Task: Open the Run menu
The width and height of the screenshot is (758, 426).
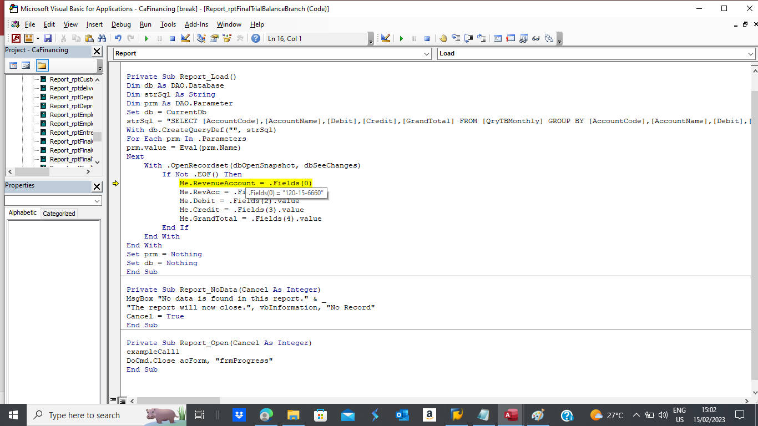Action: (x=145, y=24)
